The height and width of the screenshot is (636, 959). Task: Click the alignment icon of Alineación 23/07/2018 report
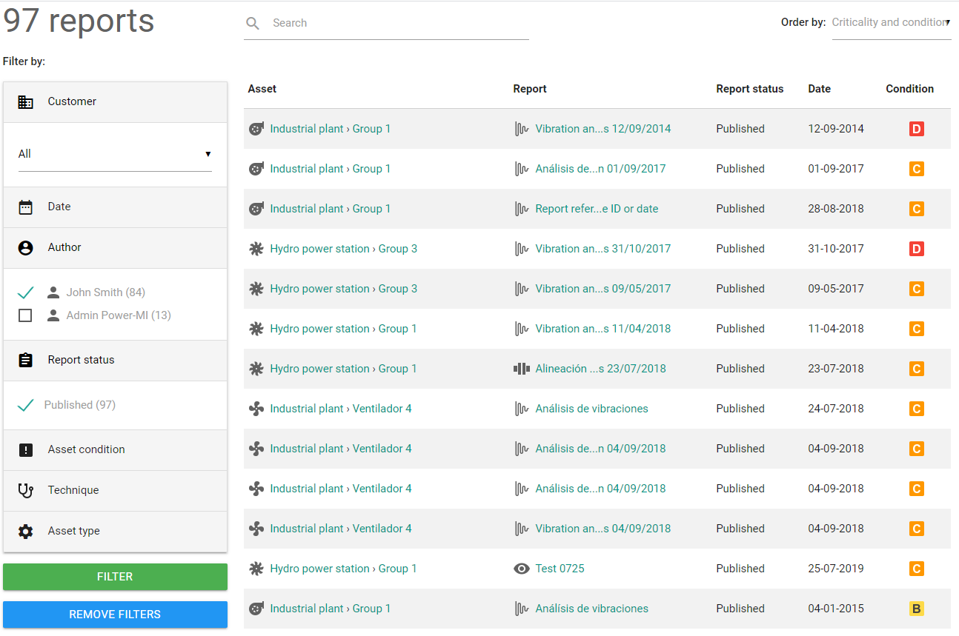tap(522, 369)
